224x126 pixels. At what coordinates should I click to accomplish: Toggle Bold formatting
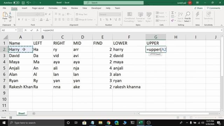click(x=19, y=20)
